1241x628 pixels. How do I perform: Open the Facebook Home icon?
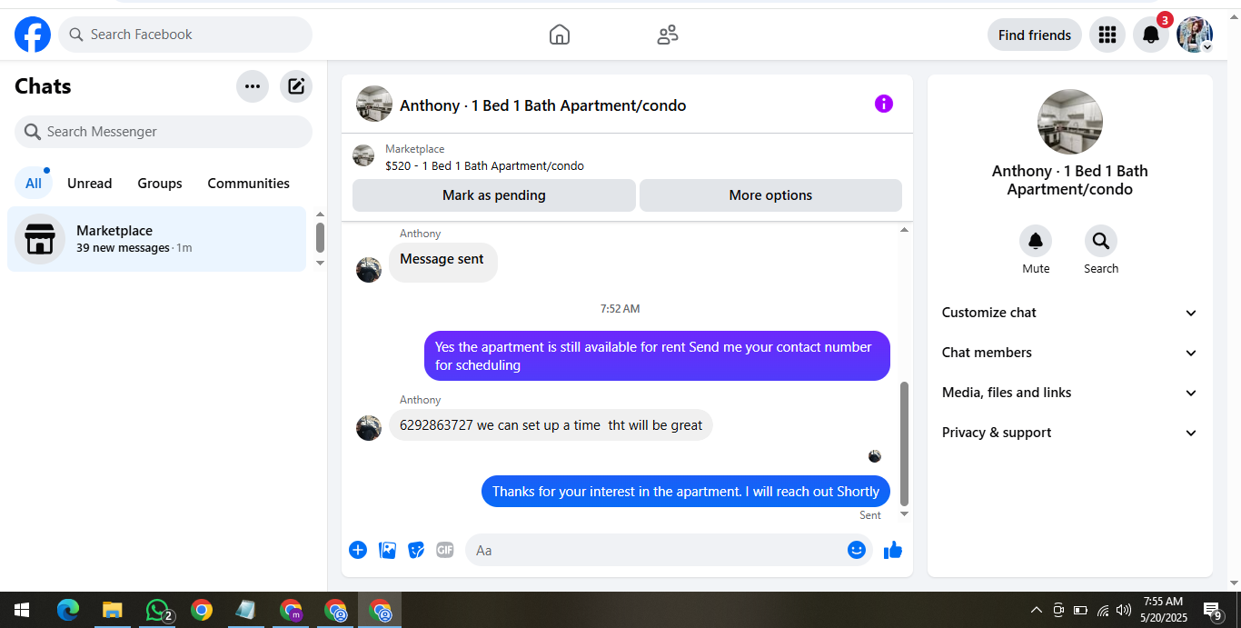point(560,35)
